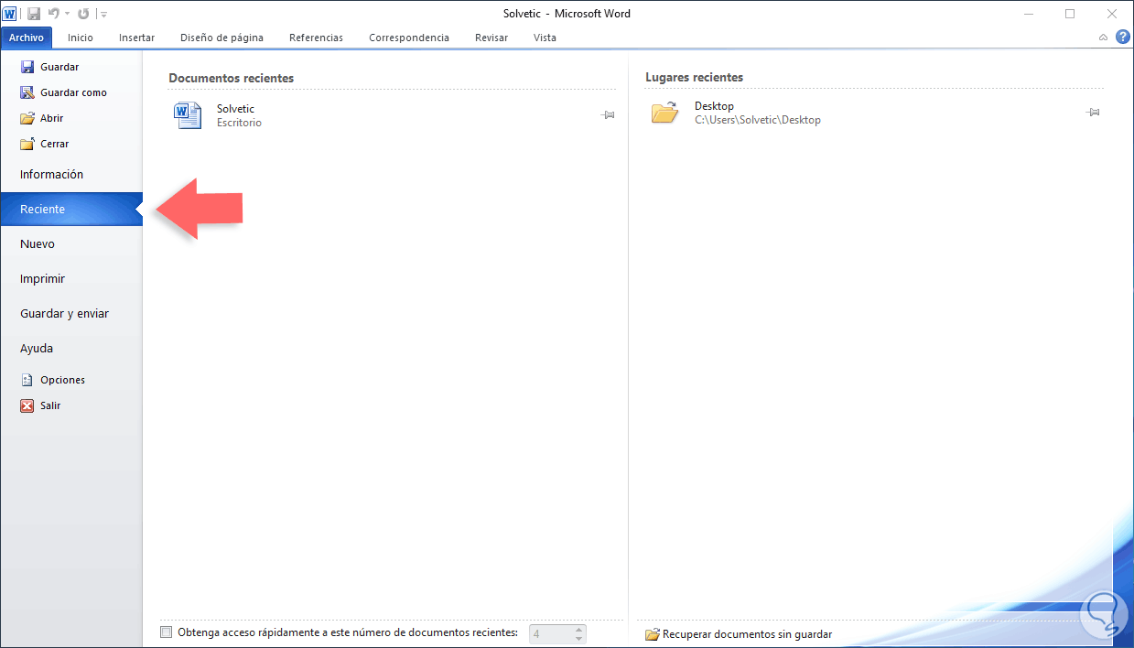The width and height of the screenshot is (1134, 648).
Task: Close the Word window
Action: pyautogui.click(x=1112, y=14)
